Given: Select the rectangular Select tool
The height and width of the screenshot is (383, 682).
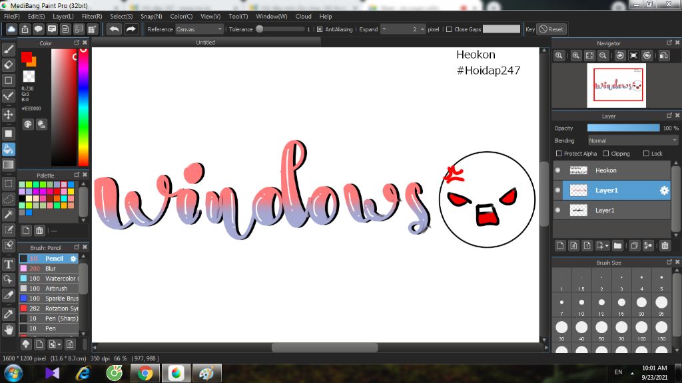Looking at the screenshot, I should (8, 184).
